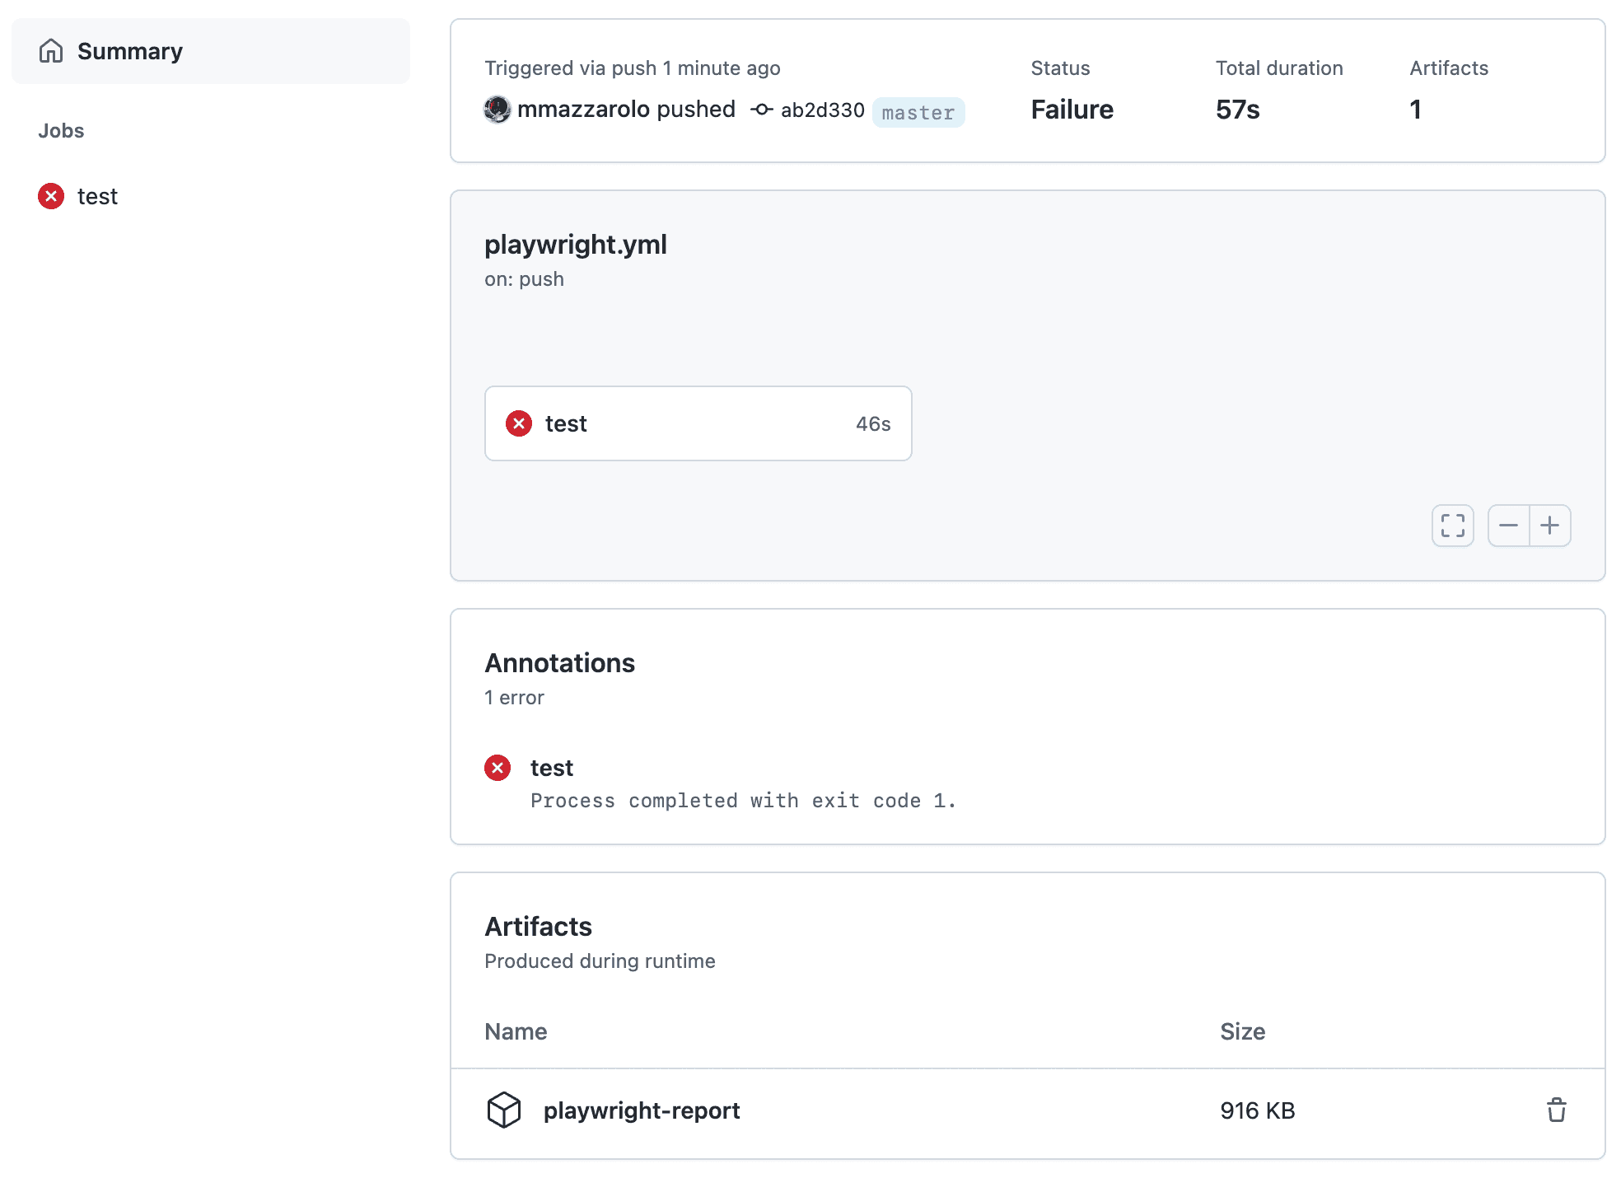Toggle fullscreen for the workflow graph
Viewport: 1621px width, 1178px height.
1452,526
